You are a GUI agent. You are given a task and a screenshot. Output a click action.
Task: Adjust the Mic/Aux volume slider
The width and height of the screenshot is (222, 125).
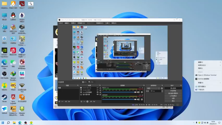point(119,92)
